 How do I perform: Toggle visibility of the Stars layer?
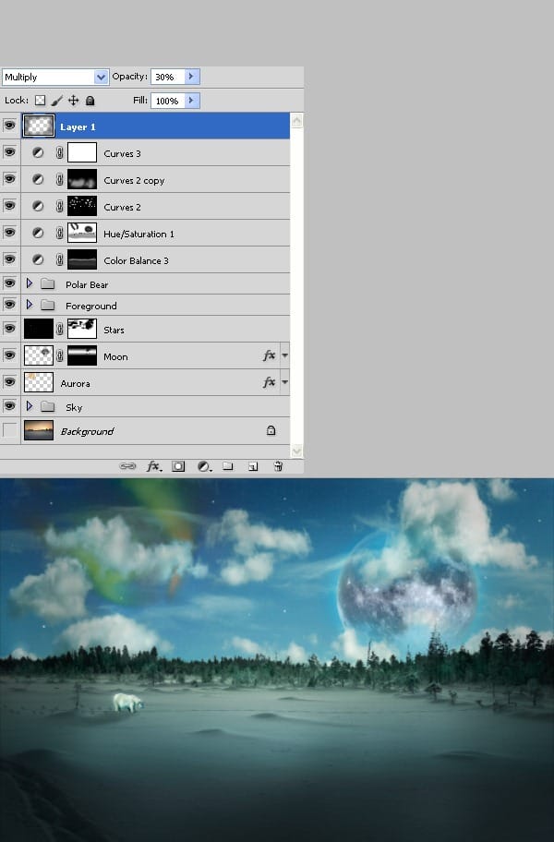(10, 329)
